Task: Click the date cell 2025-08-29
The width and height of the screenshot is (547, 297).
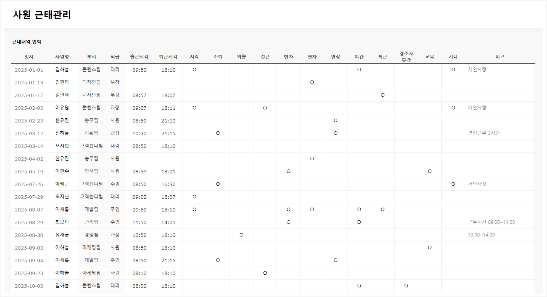Action: click(x=29, y=222)
